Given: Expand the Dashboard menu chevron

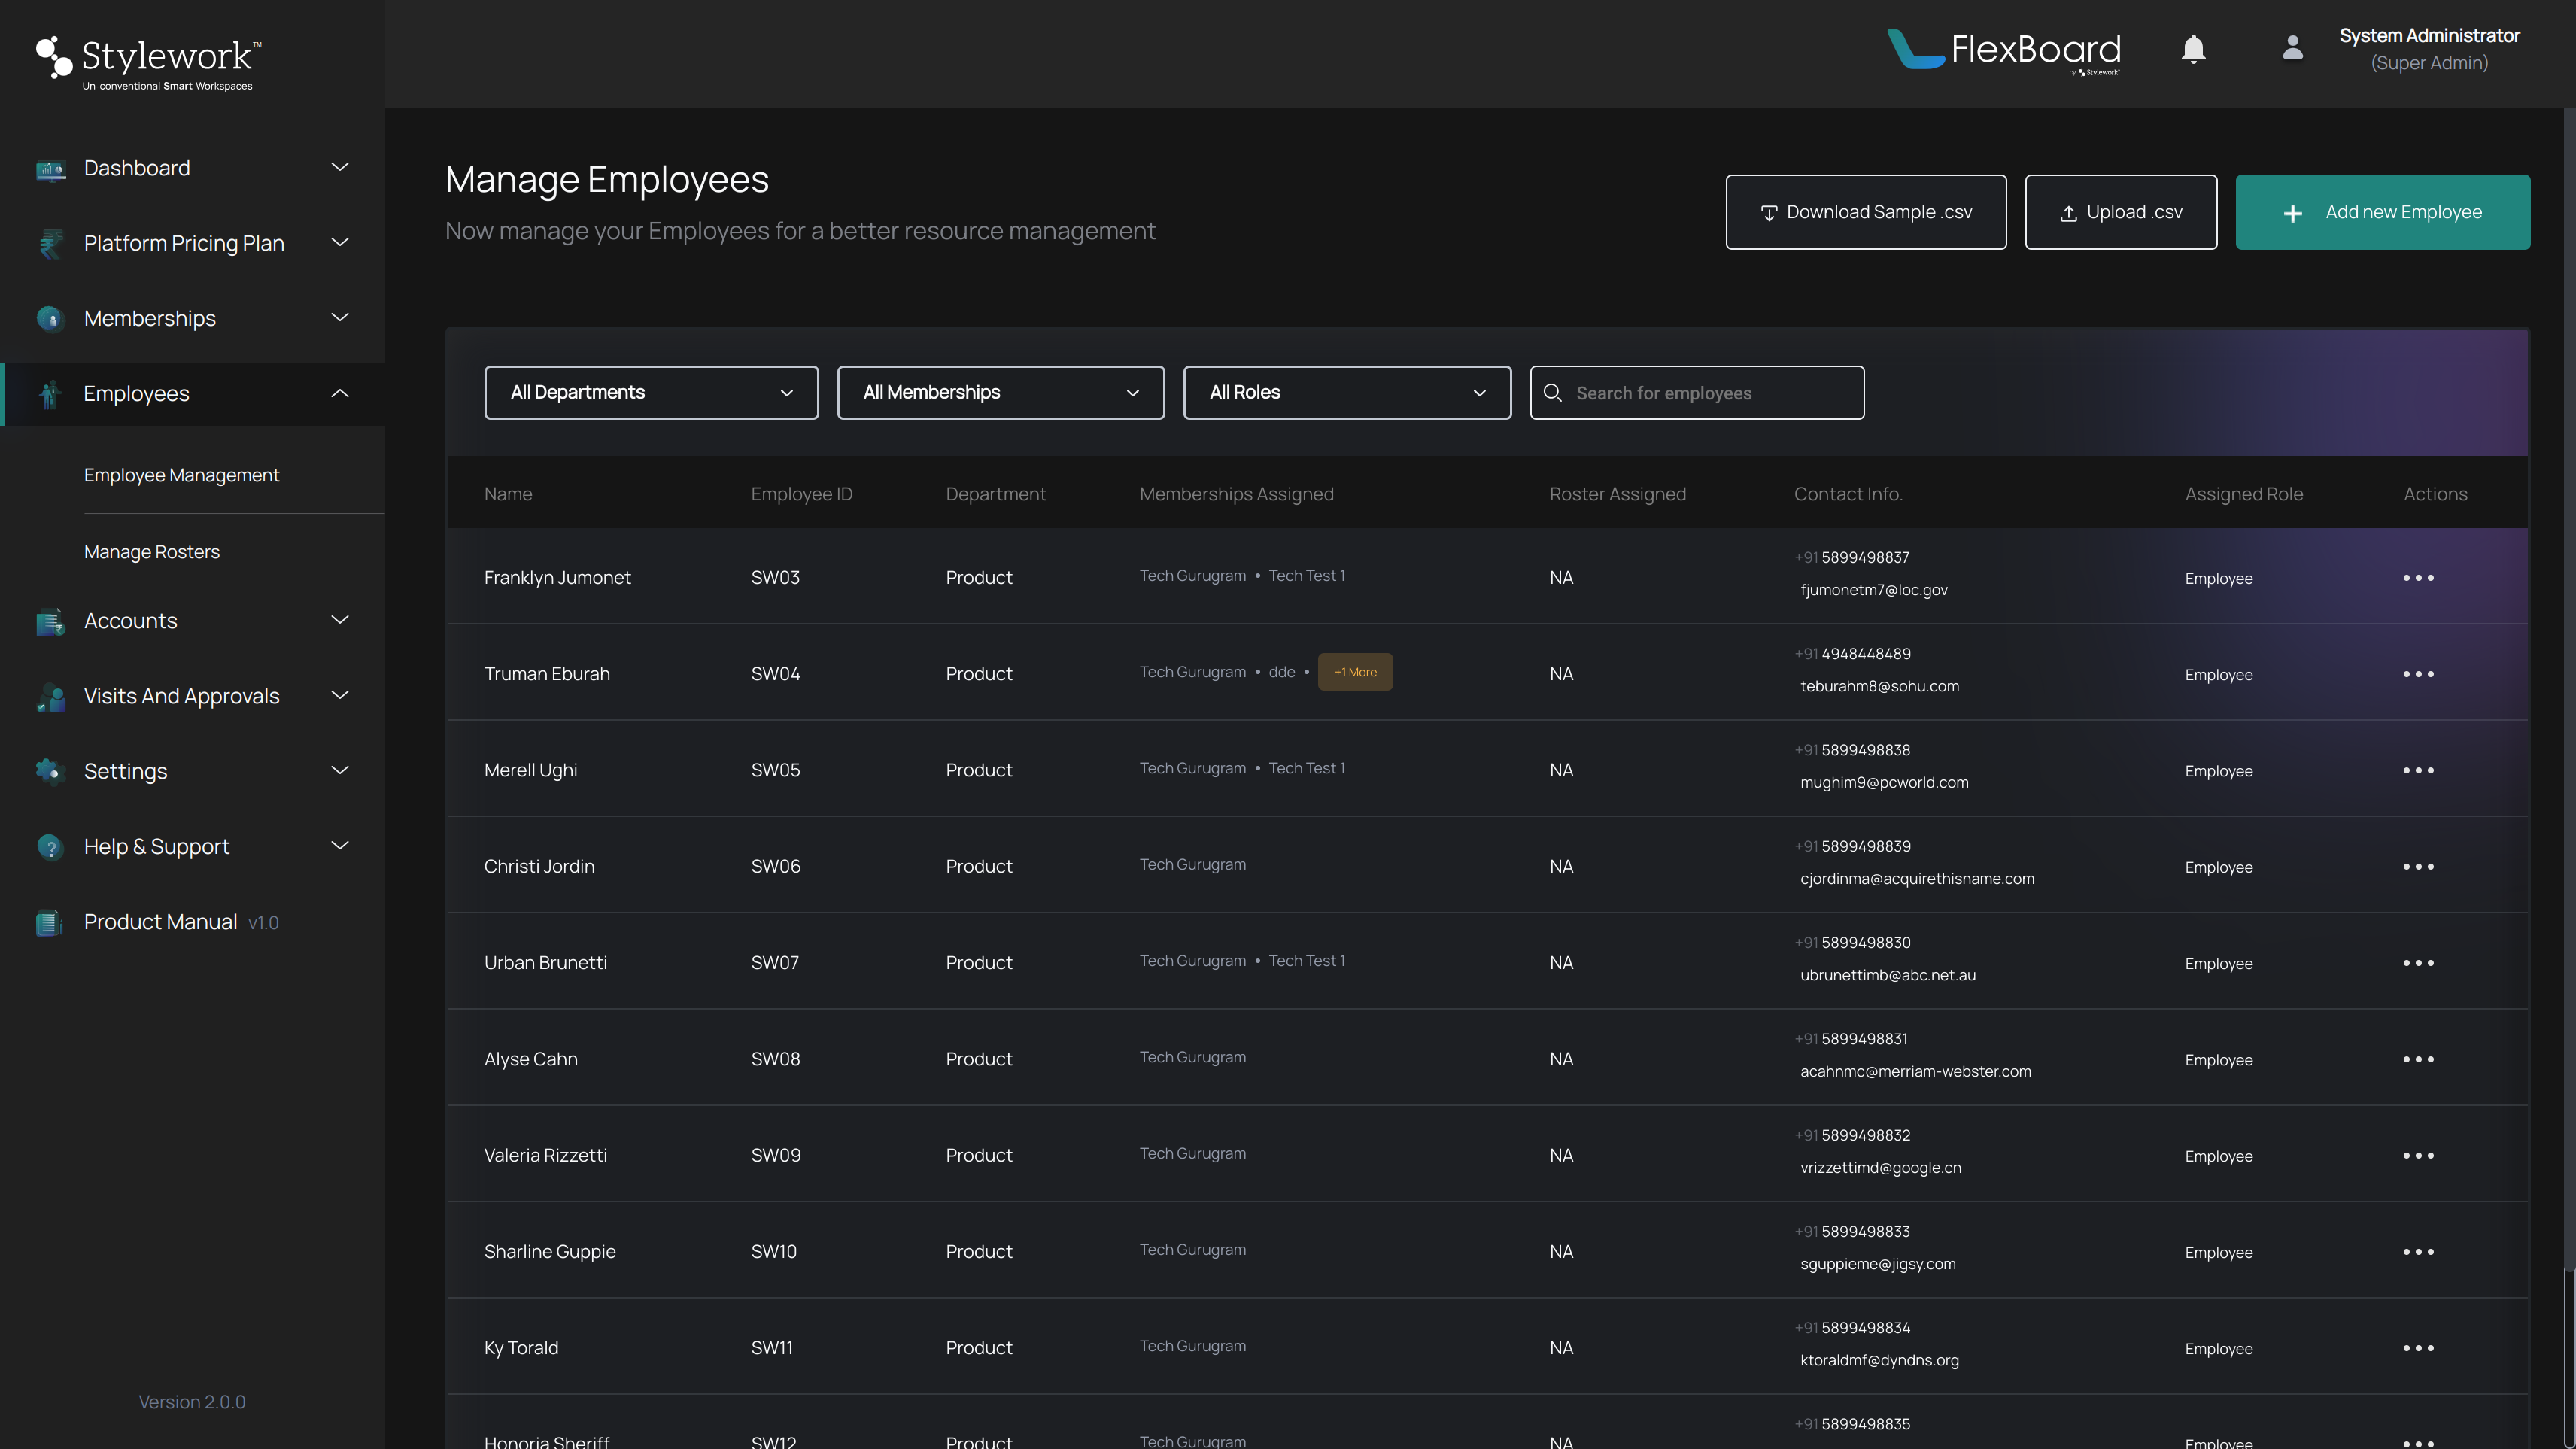Looking at the screenshot, I should tap(340, 167).
